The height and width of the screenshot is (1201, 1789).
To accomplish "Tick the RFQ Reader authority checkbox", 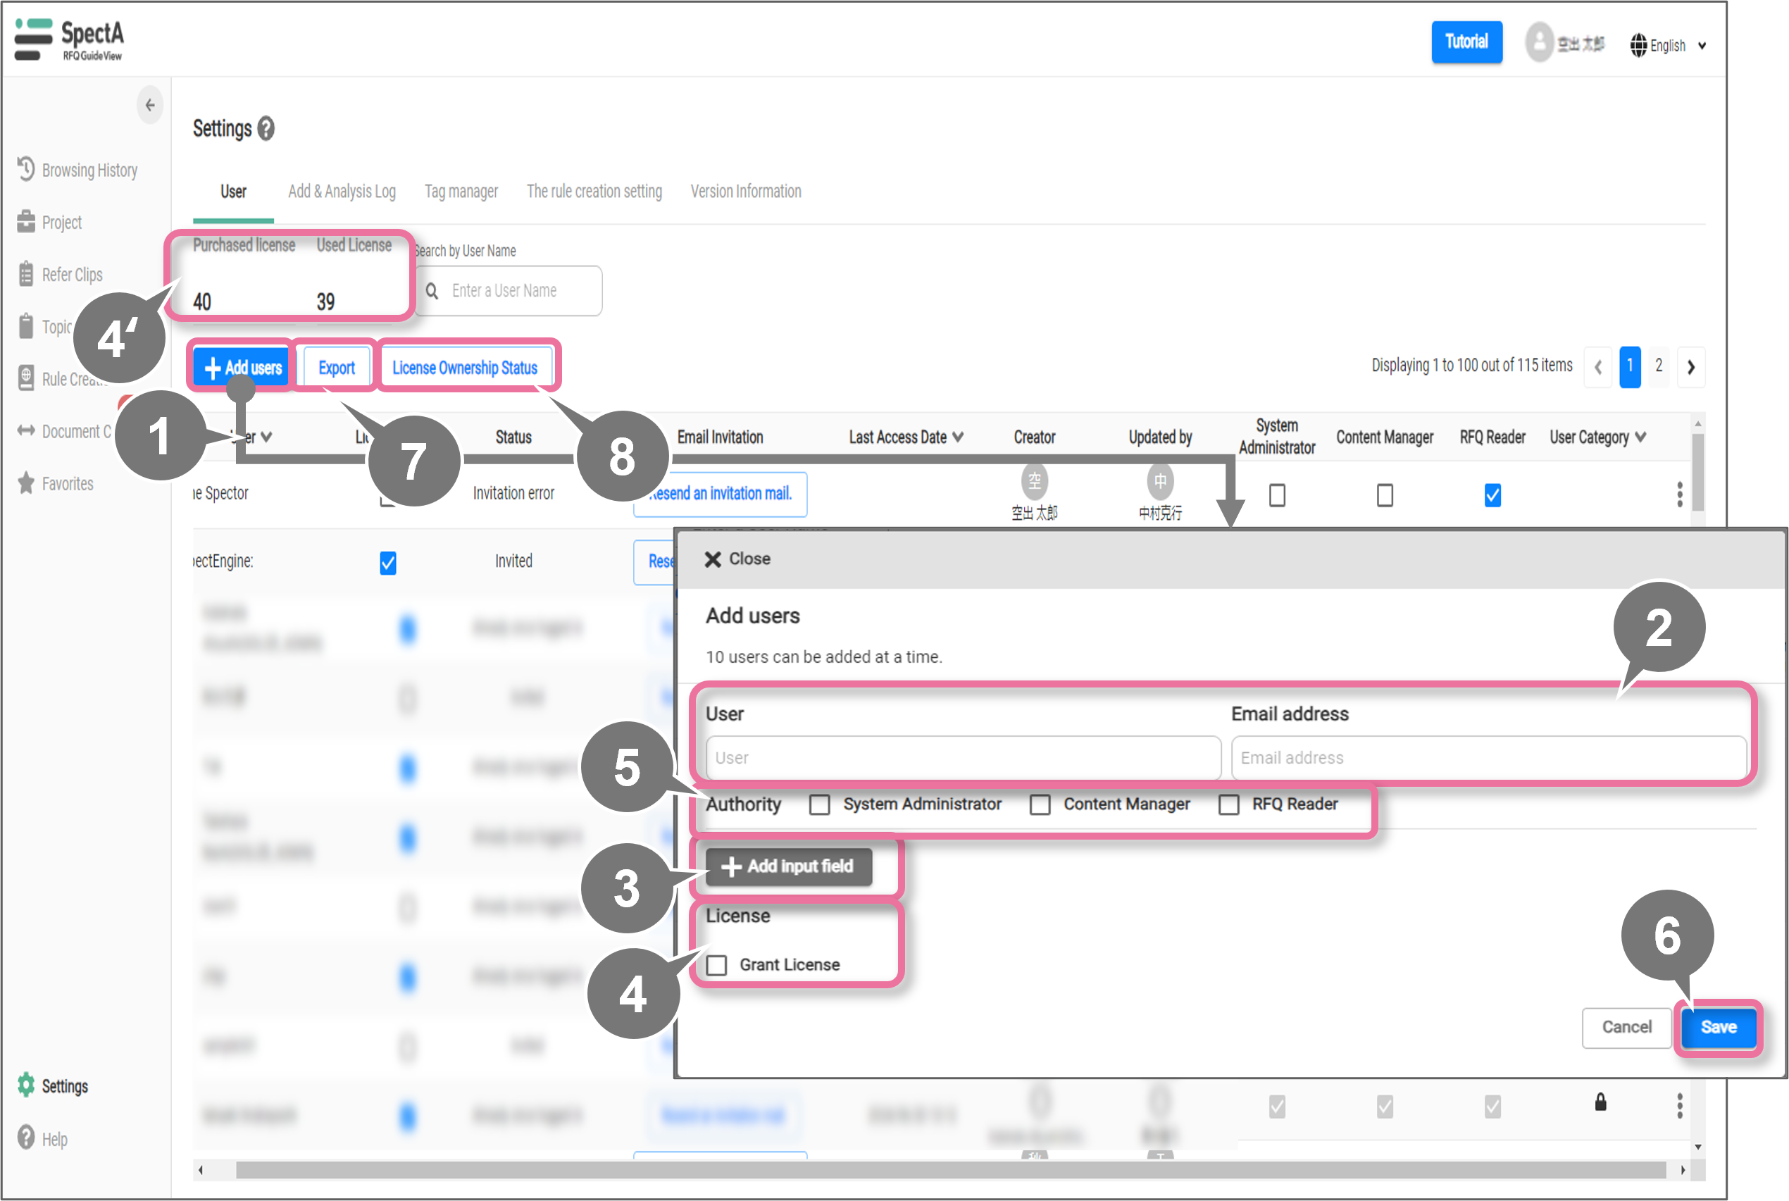I will (x=1228, y=804).
